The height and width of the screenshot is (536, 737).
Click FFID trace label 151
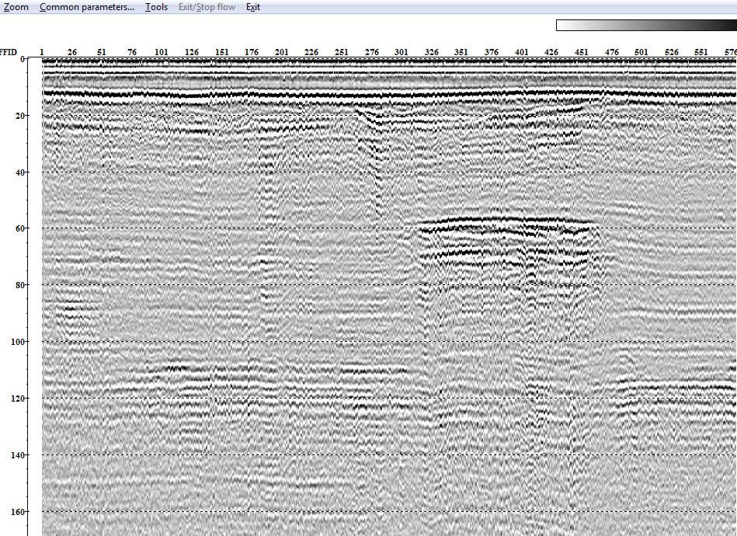222,52
